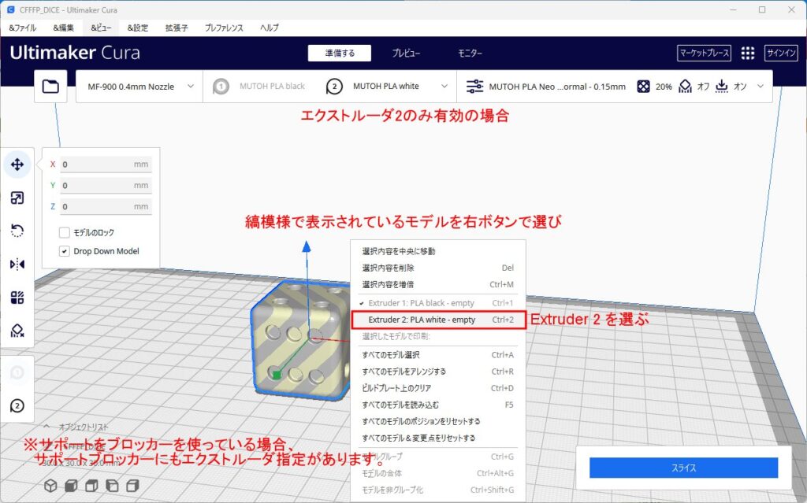Viewport: 807px width, 503px height.
Task: Collapse the オブジェクトリスト panel
Action: [46, 427]
